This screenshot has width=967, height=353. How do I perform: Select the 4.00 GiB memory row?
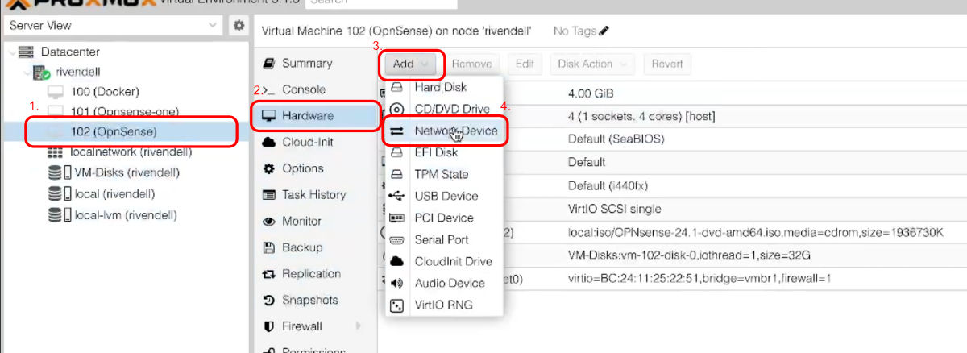coord(672,93)
